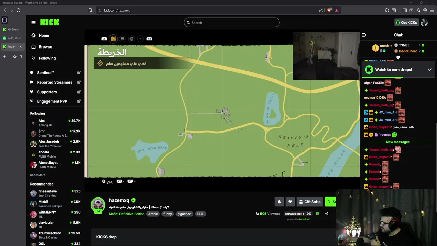Screen dimensions: 437x246
Task: Click botted.wtf link
Action: pos(304,219)
